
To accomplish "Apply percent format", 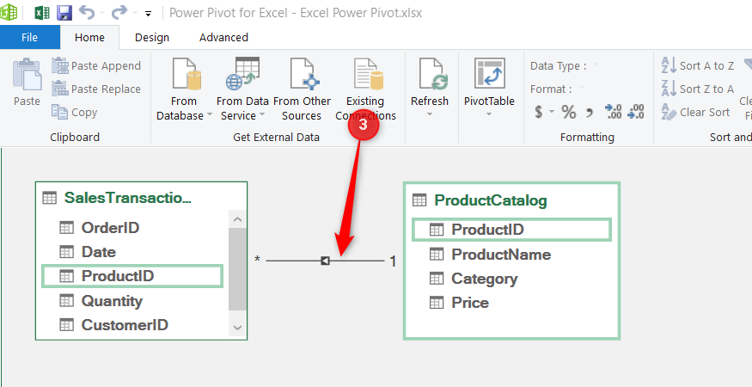I will point(569,113).
